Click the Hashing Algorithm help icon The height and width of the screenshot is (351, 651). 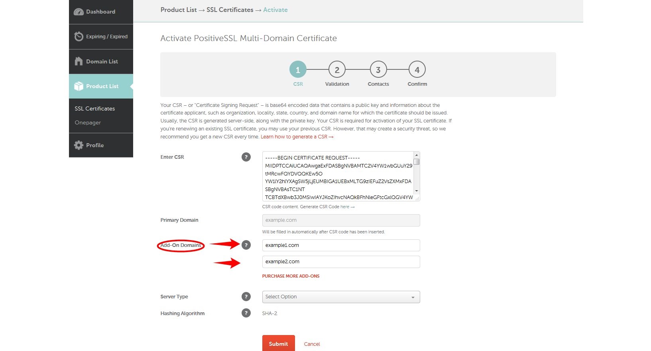coord(246,313)
